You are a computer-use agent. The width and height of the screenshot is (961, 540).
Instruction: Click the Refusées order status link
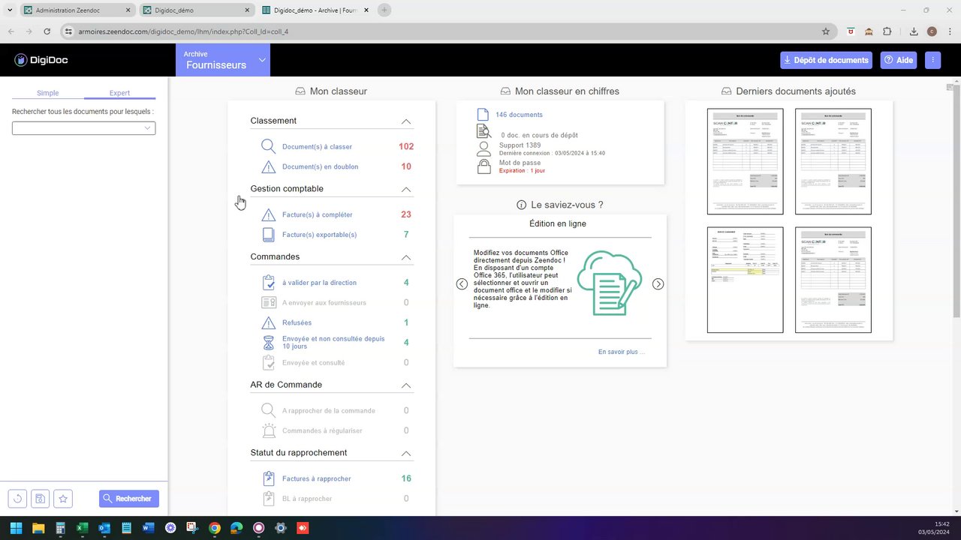297,322
